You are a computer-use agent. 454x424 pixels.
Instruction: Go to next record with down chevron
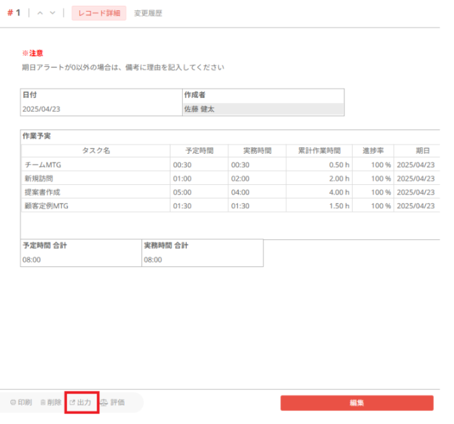[53, 14]
